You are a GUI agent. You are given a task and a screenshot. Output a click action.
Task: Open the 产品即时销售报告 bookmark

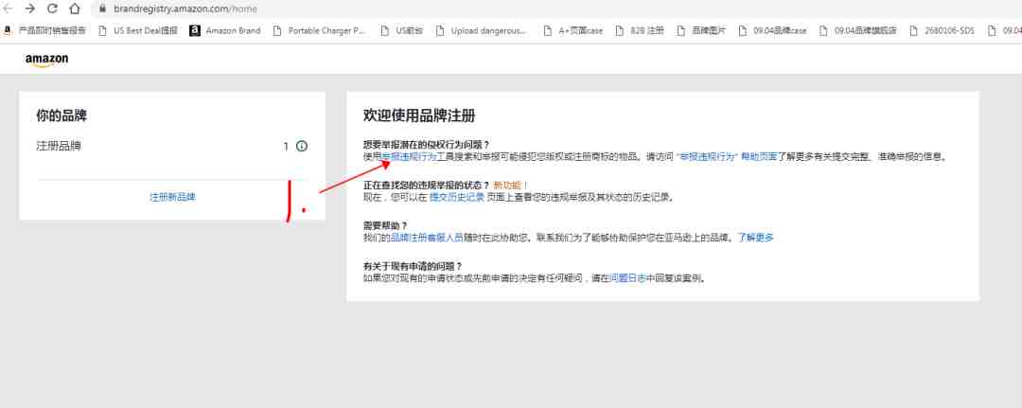click(46, 30)
